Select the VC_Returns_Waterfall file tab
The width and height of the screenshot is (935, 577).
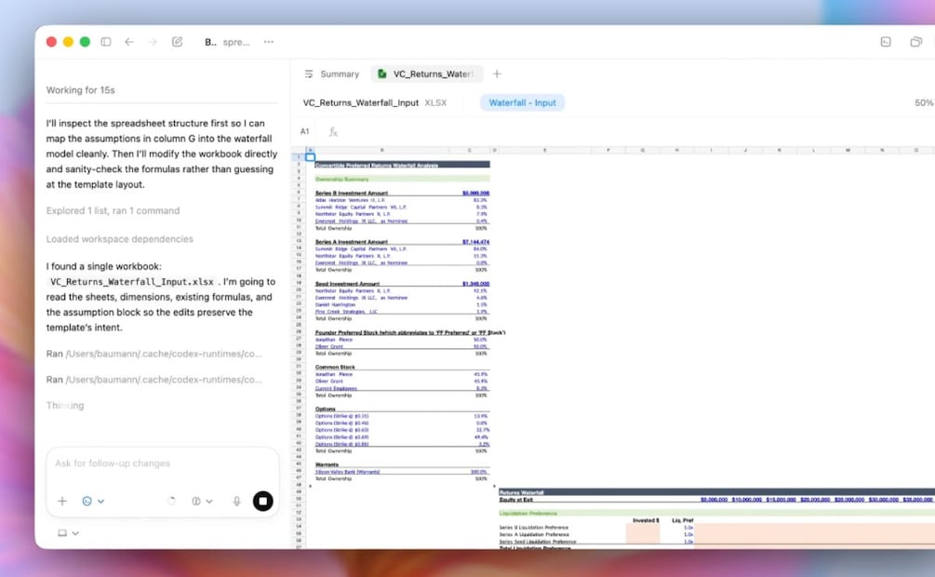pyautogui.click(x=424, y=74)
